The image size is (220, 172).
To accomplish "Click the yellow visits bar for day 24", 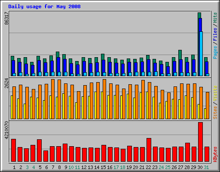I will tap(160, 111).
